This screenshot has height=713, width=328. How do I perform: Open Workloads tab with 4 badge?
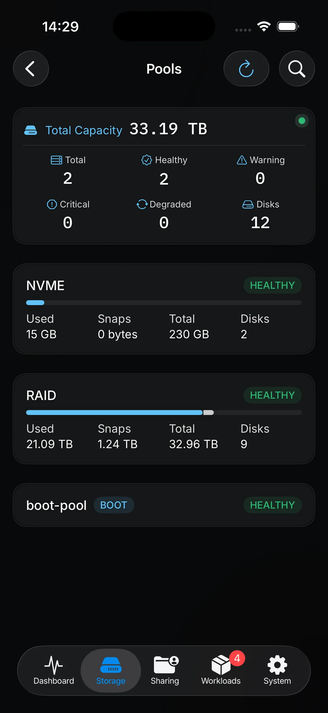tap(221, 670)
